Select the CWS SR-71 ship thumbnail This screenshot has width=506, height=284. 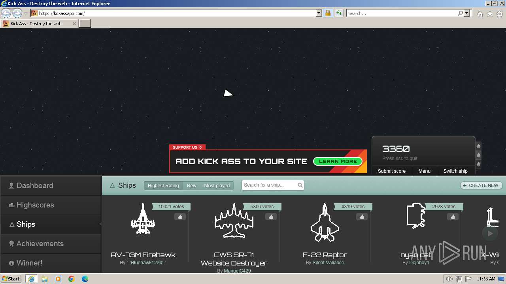pos(234,221)
